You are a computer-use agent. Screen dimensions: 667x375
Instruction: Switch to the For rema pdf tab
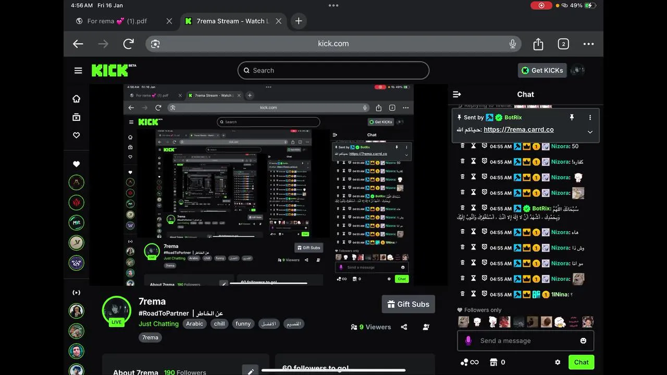117,21
